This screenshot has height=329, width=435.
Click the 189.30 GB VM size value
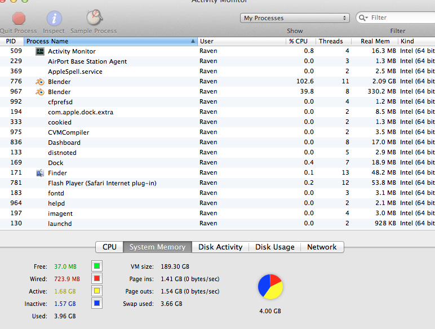(x=175, y=266)
